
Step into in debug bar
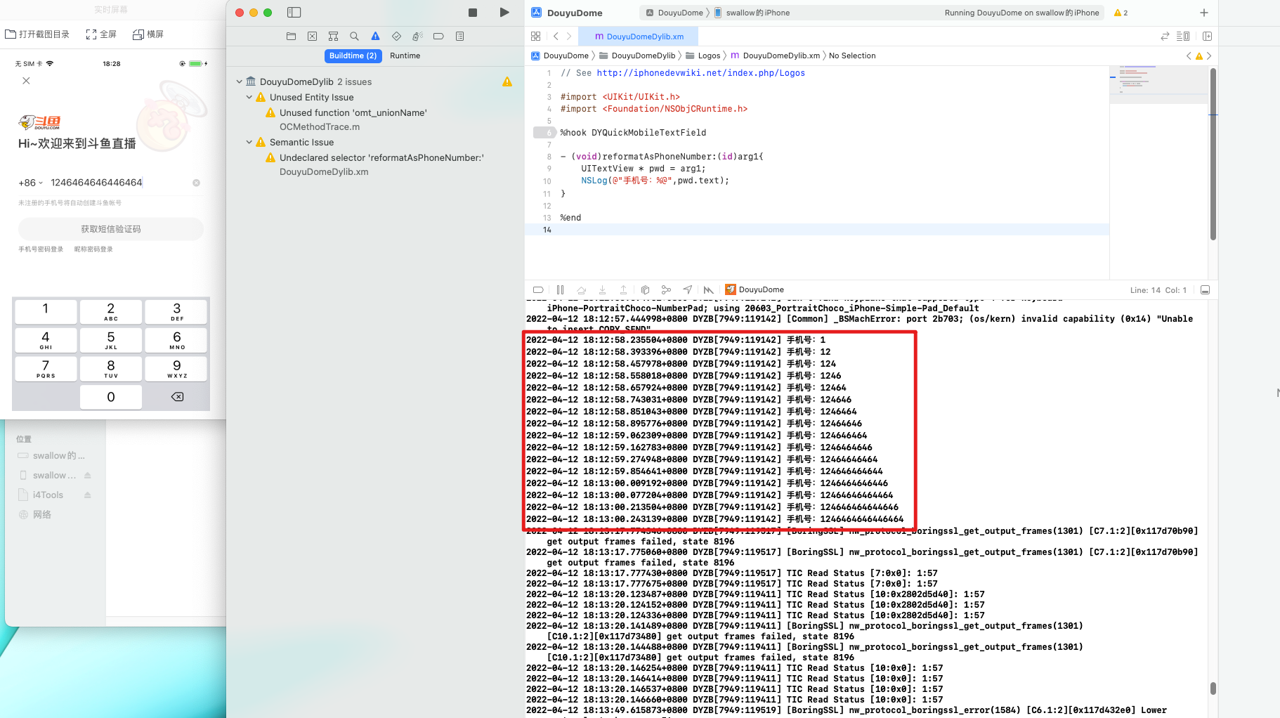602,289
